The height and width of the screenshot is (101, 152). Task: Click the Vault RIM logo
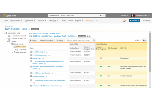click(x=9, y=15)
